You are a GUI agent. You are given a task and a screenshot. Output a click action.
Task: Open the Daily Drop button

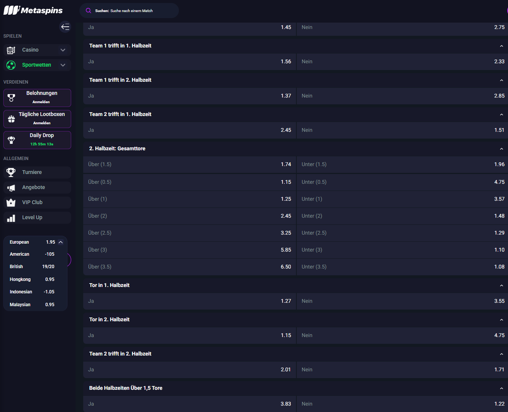point(37,140)
